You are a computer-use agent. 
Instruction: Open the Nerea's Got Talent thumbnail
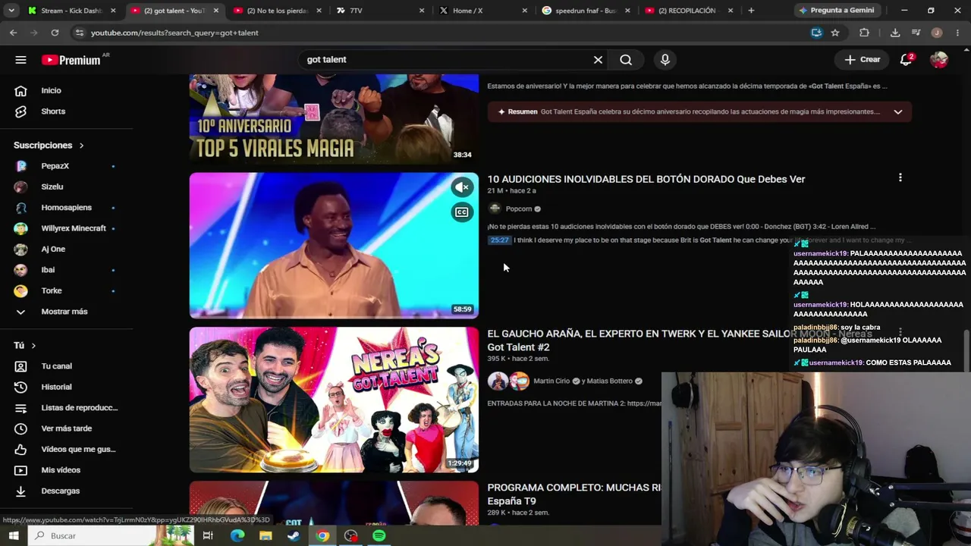click(x=334, y=400)
